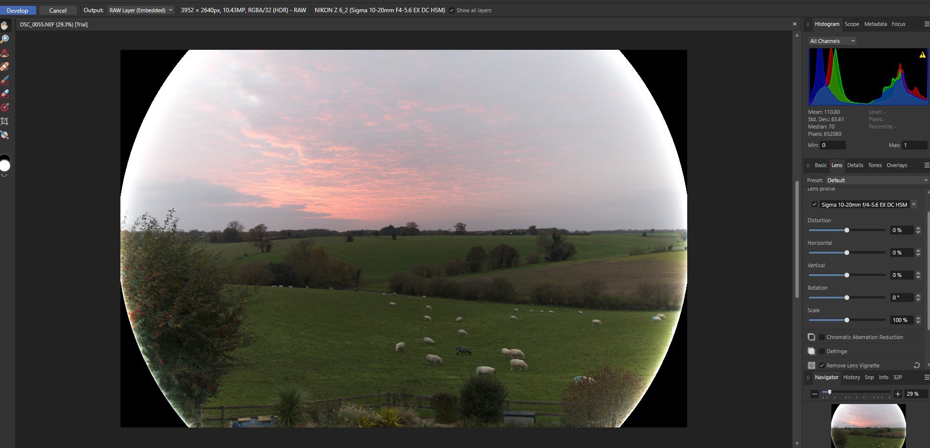Click the histogram Max input field
The image size is (930, 448).
tap(914, 145)
